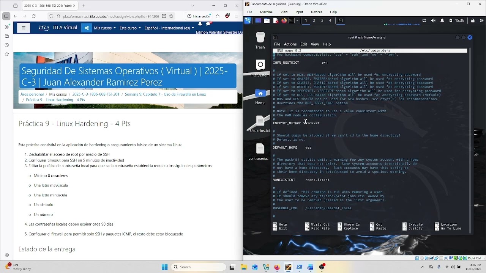Screen dimensions: 486x273
Task: Open the Moodle notifications bell
Action: (x=200, y=24)
